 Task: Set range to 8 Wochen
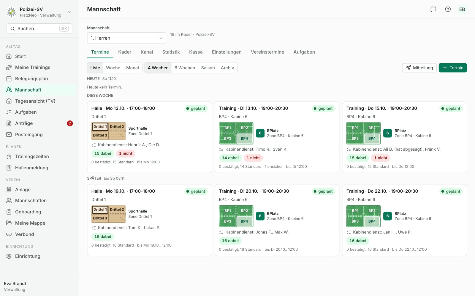[185, 68]
